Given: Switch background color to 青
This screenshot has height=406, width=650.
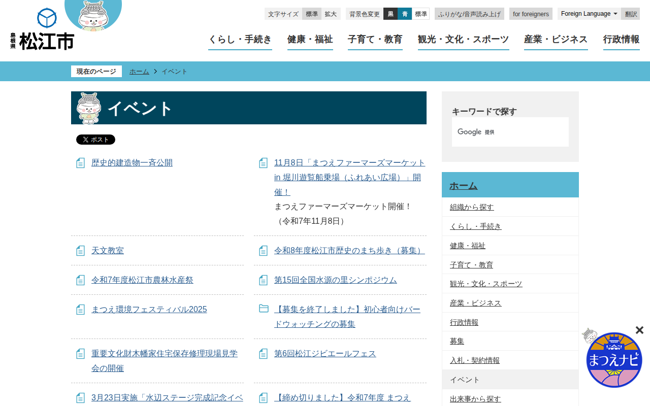Looking at the screenshot, I should pyautogui.click(x=405, y=14).
